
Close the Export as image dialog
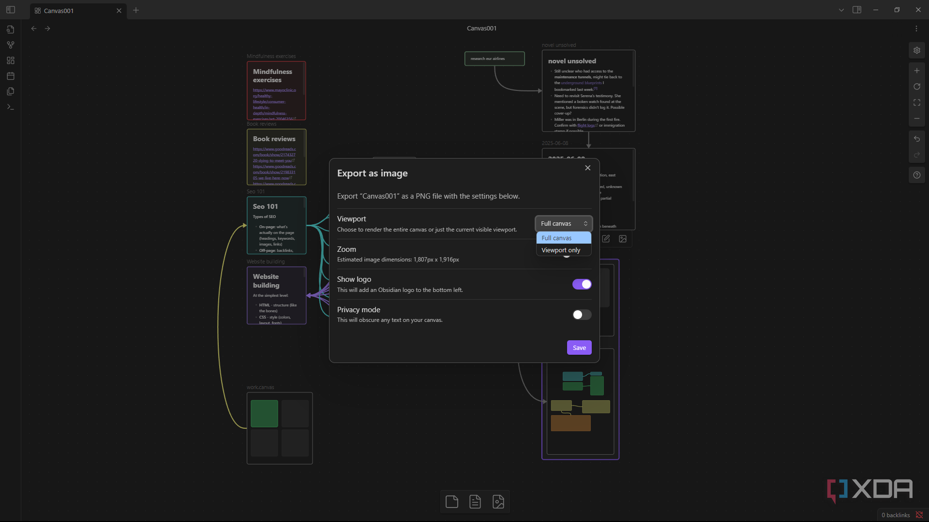[x=587, y=168]
